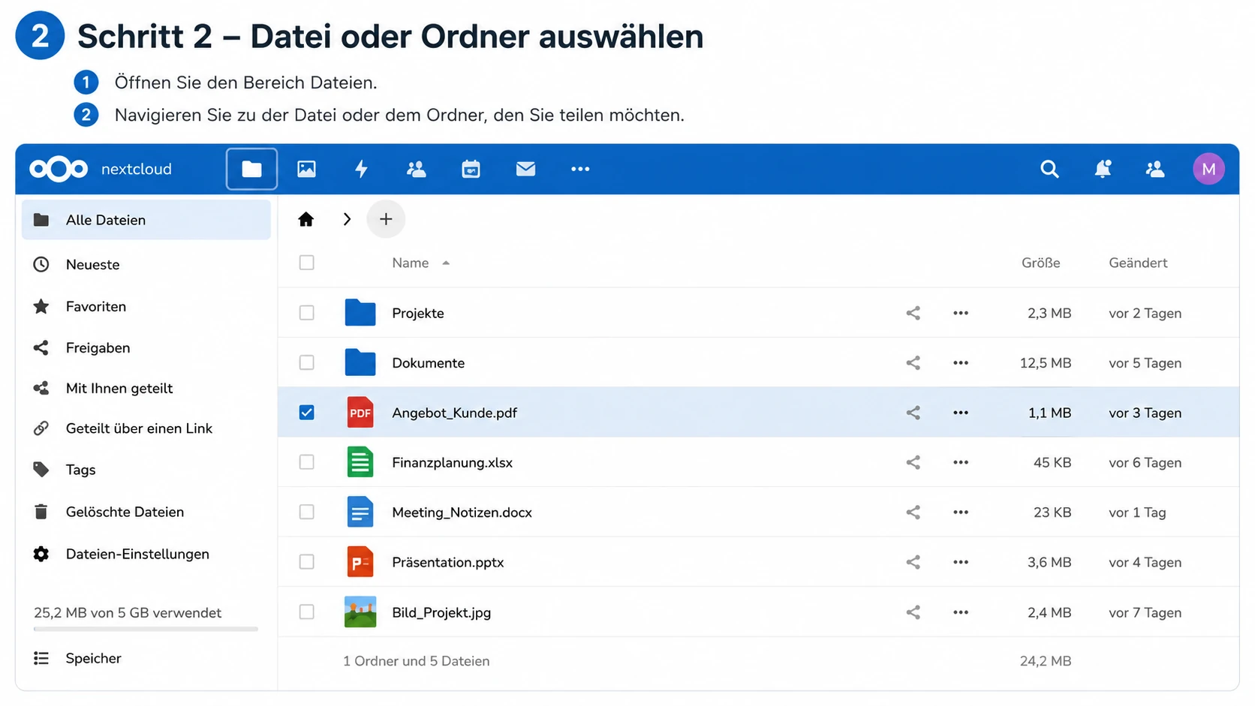Share Bild_Projekt.jpg via share icon
Viewport: 1255px width, 706px height.
tap(913, 612)
